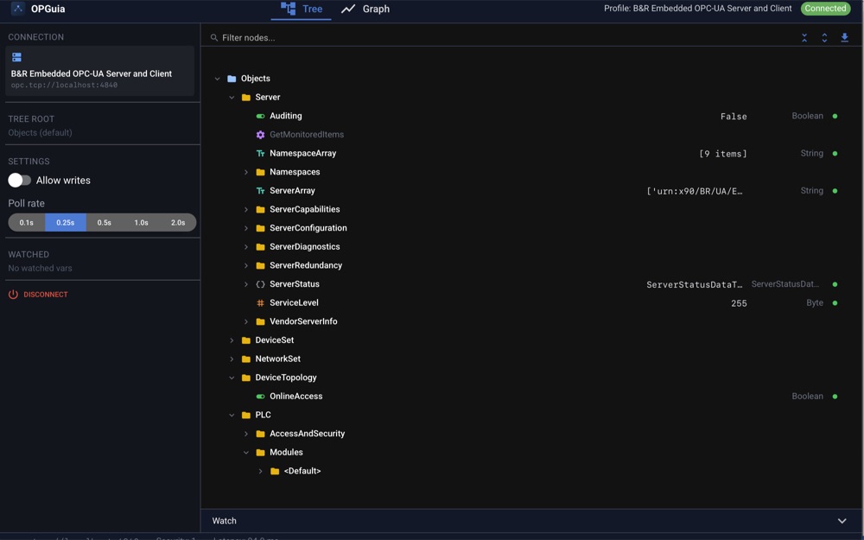
Task: Click the PLC folder icon
Action: coord(246,415)
